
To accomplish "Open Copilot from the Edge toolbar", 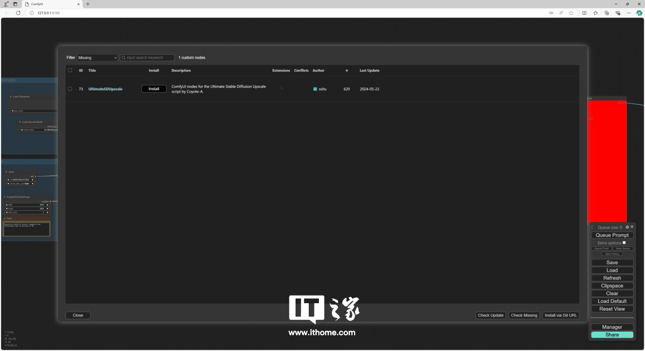I will coord(639,13).
